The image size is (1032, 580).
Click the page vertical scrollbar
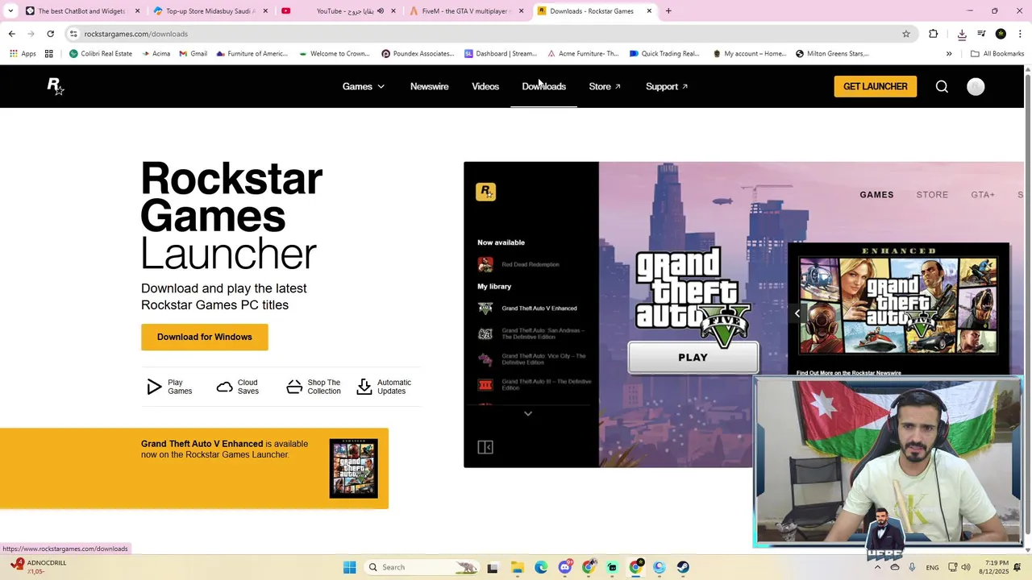click(x=1027, y=306)
